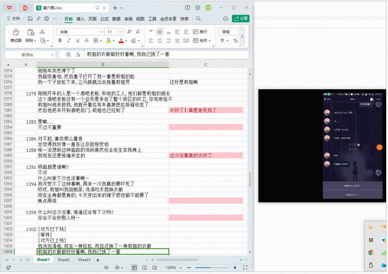Click the zoom magnifier icon in the formula bar

(69, 55)
